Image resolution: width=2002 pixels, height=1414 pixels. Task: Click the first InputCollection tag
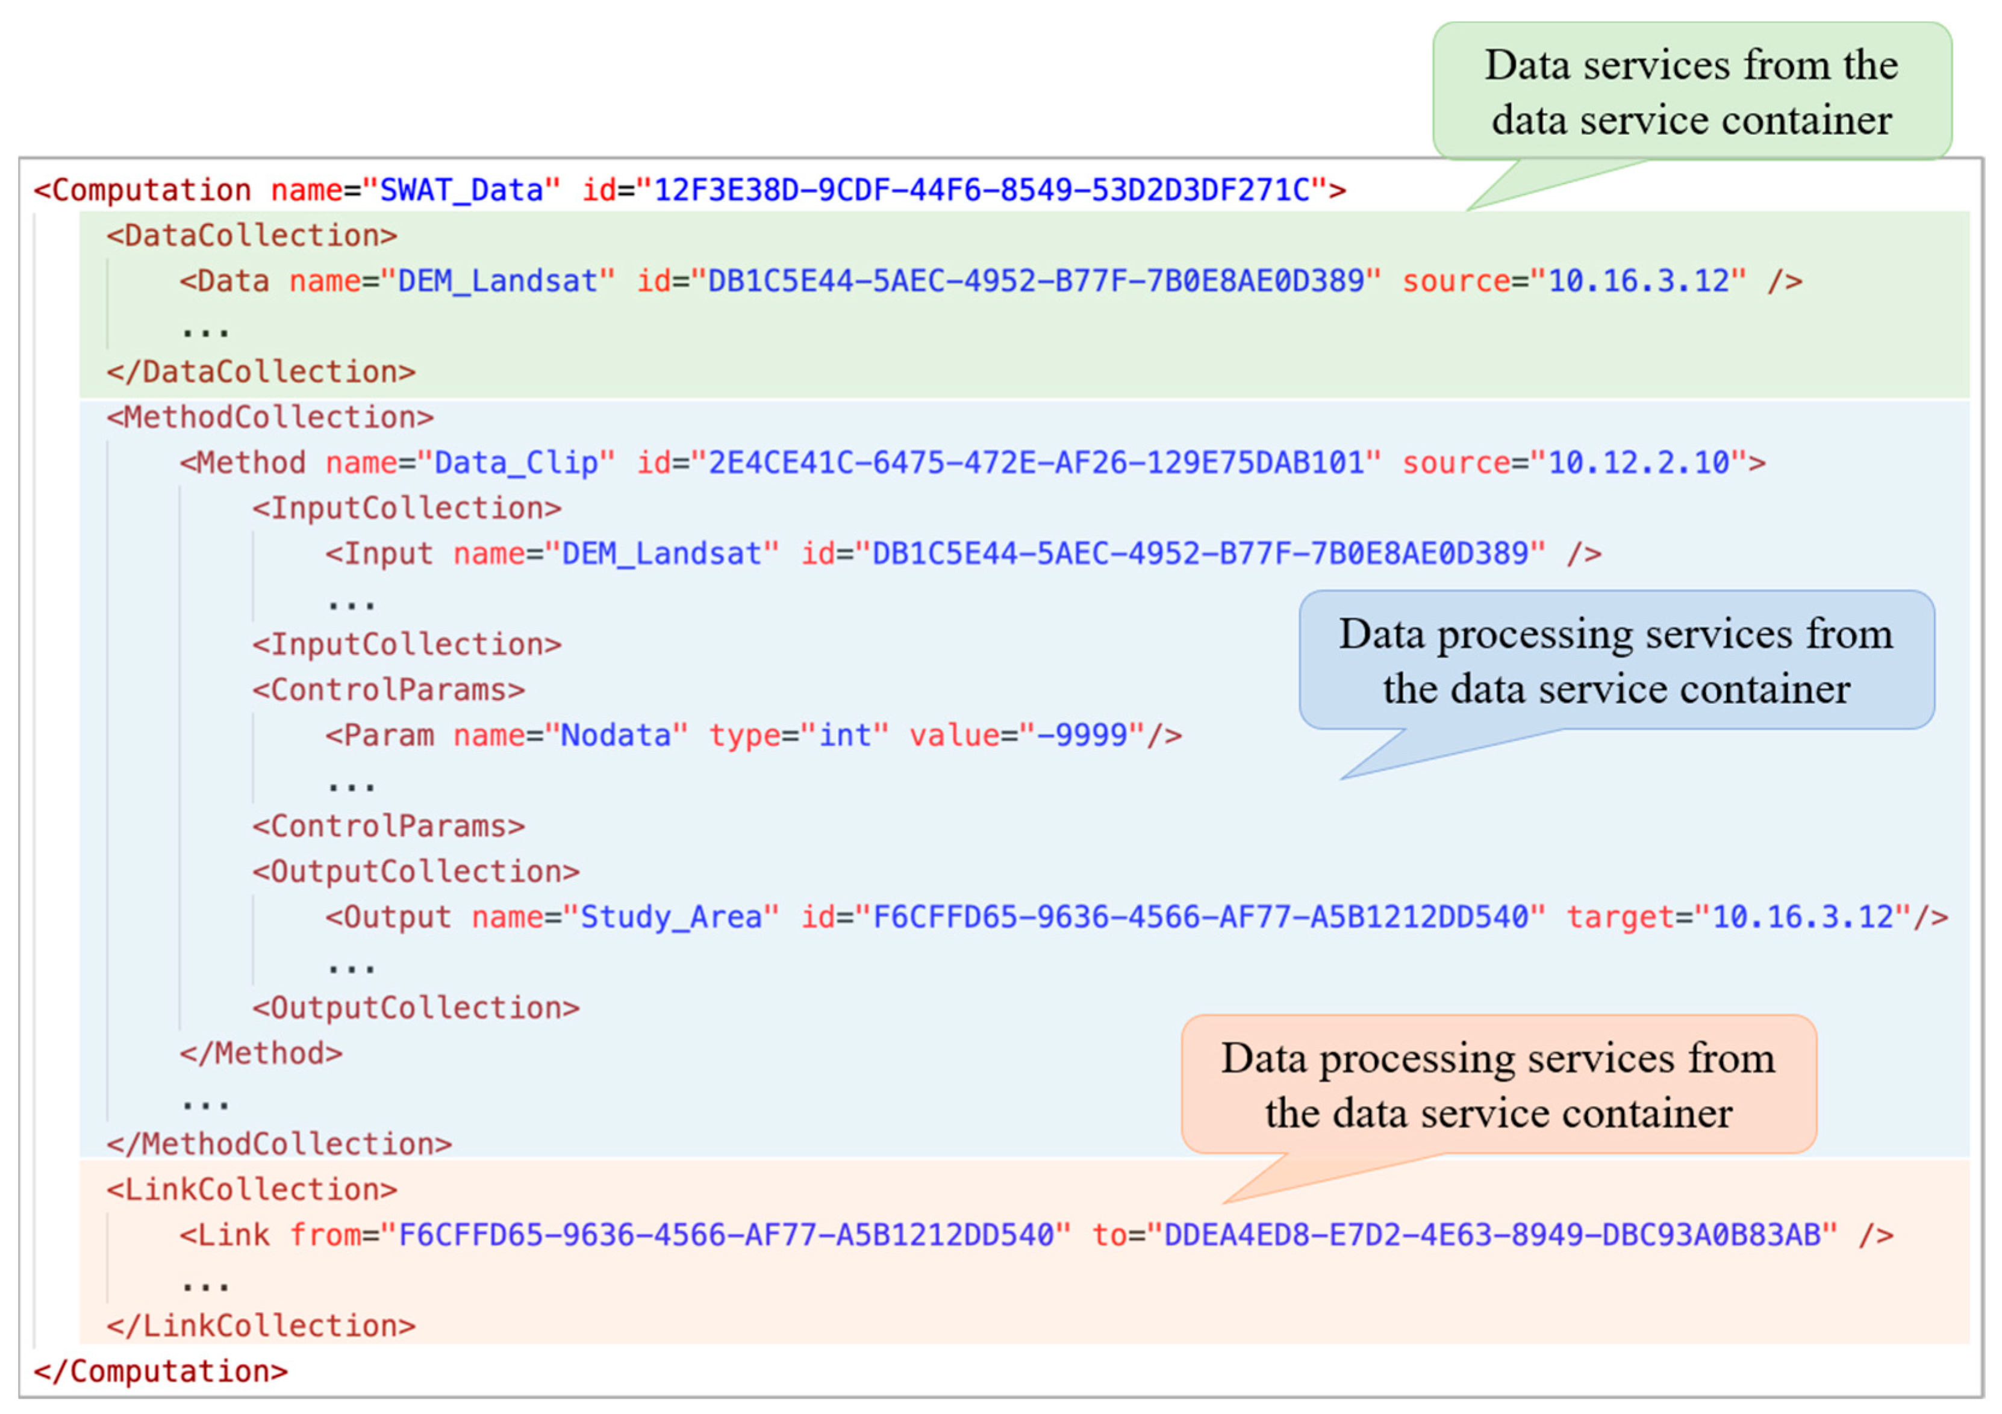pos(407,508)
